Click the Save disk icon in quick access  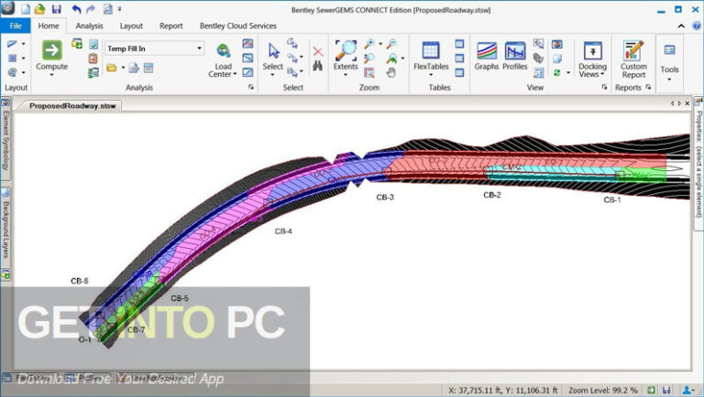(56, 9)
